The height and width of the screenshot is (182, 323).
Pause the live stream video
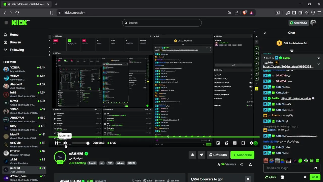coord(56,143)
